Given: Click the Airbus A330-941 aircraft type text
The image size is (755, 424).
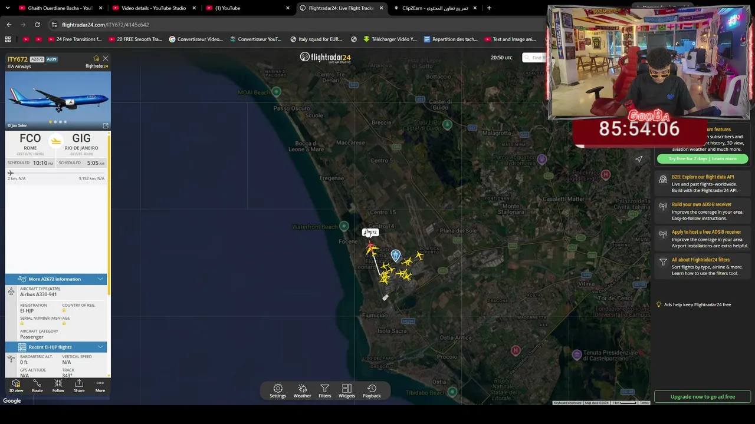Looking at the screenshot, I should tap(37, 294).
